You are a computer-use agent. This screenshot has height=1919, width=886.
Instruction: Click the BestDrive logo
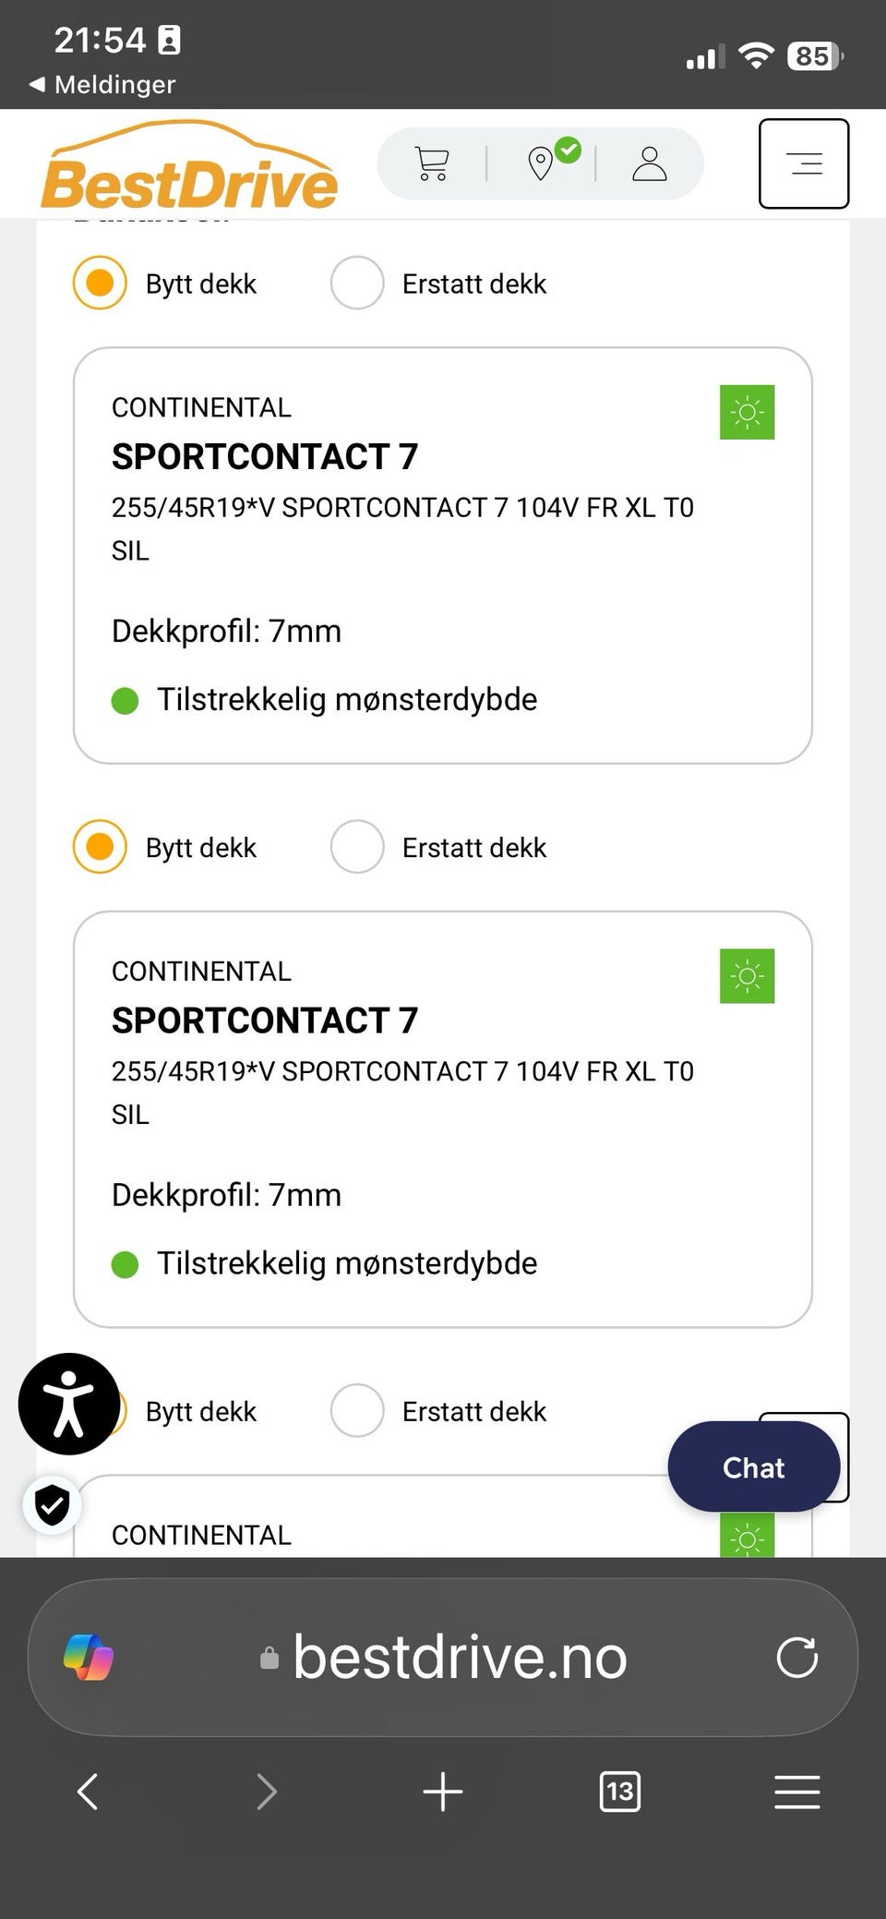189,165
